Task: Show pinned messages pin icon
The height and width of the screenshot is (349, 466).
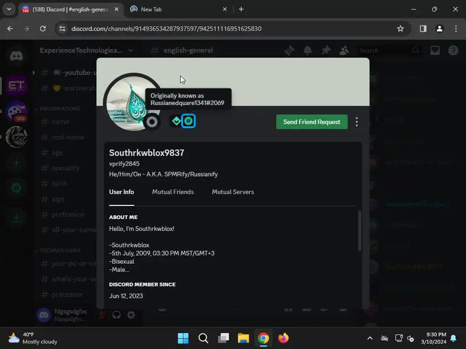Action: pyautogui.click(x=326, y=50)
